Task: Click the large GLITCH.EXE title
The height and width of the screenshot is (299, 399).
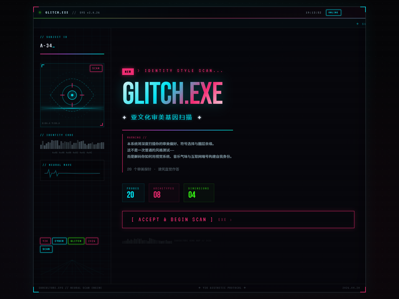Action: (x=173, y=93)
